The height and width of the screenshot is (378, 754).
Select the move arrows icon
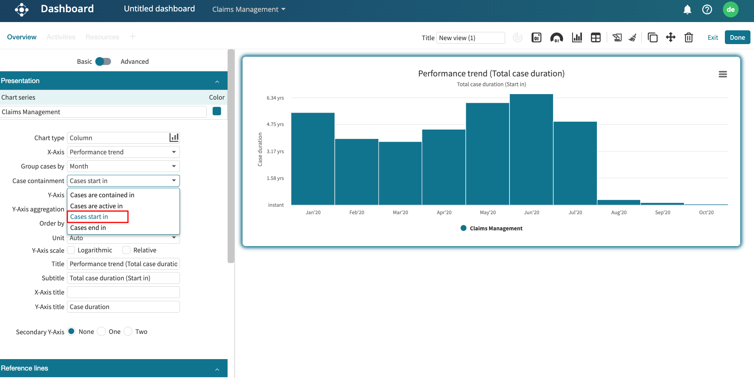point(671,37)
